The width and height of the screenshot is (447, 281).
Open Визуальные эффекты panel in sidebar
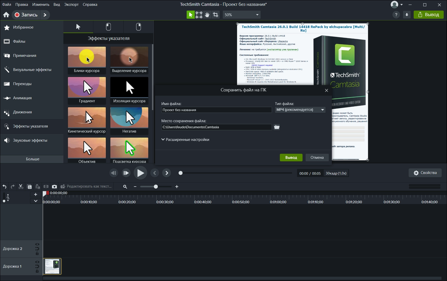pyautogui.click(x=32, y=70)
